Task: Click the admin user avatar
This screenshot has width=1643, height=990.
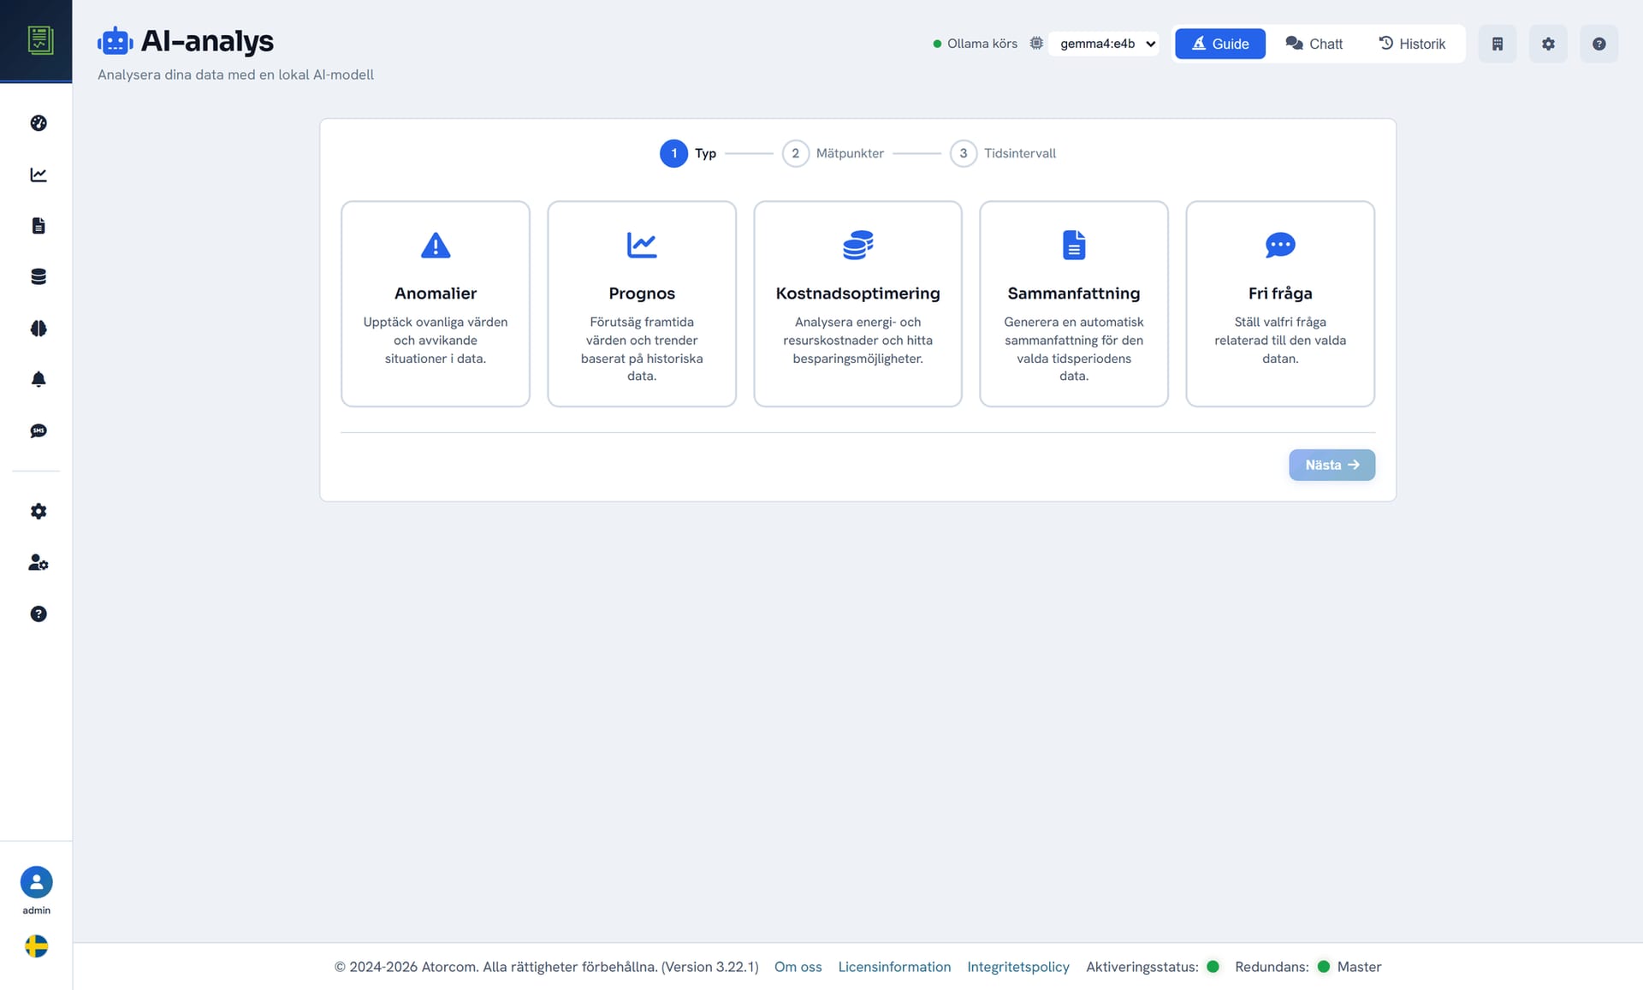Action: coord(36,882)
